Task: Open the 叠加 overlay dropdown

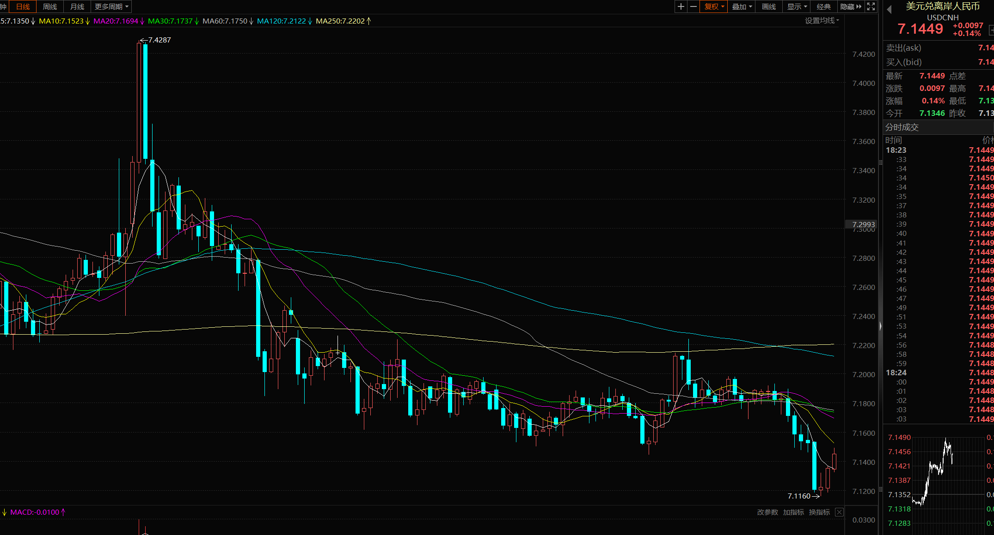Action: [742, 6]
